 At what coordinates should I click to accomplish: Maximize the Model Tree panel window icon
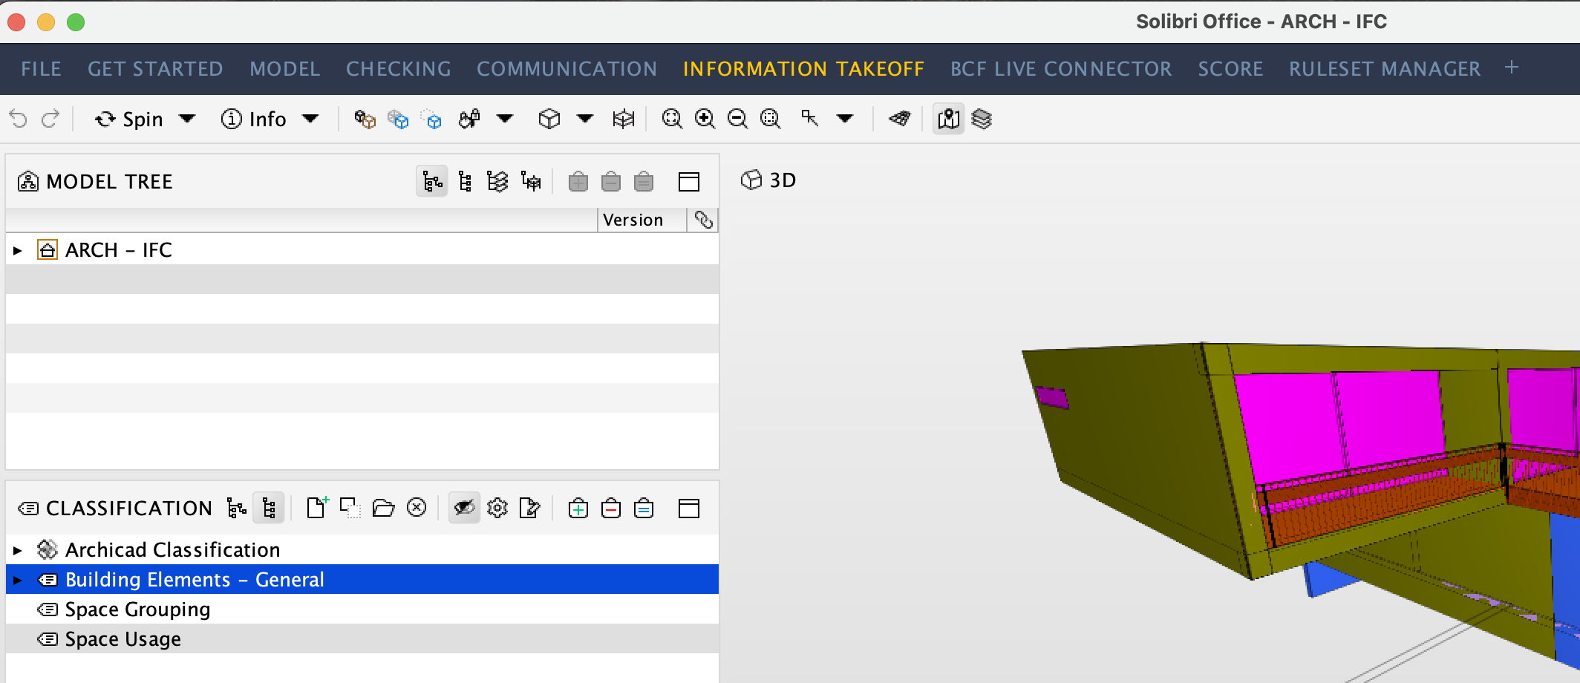689,182
